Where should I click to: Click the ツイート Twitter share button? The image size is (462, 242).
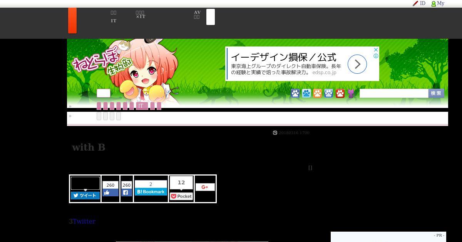click(x=85, y=196)
